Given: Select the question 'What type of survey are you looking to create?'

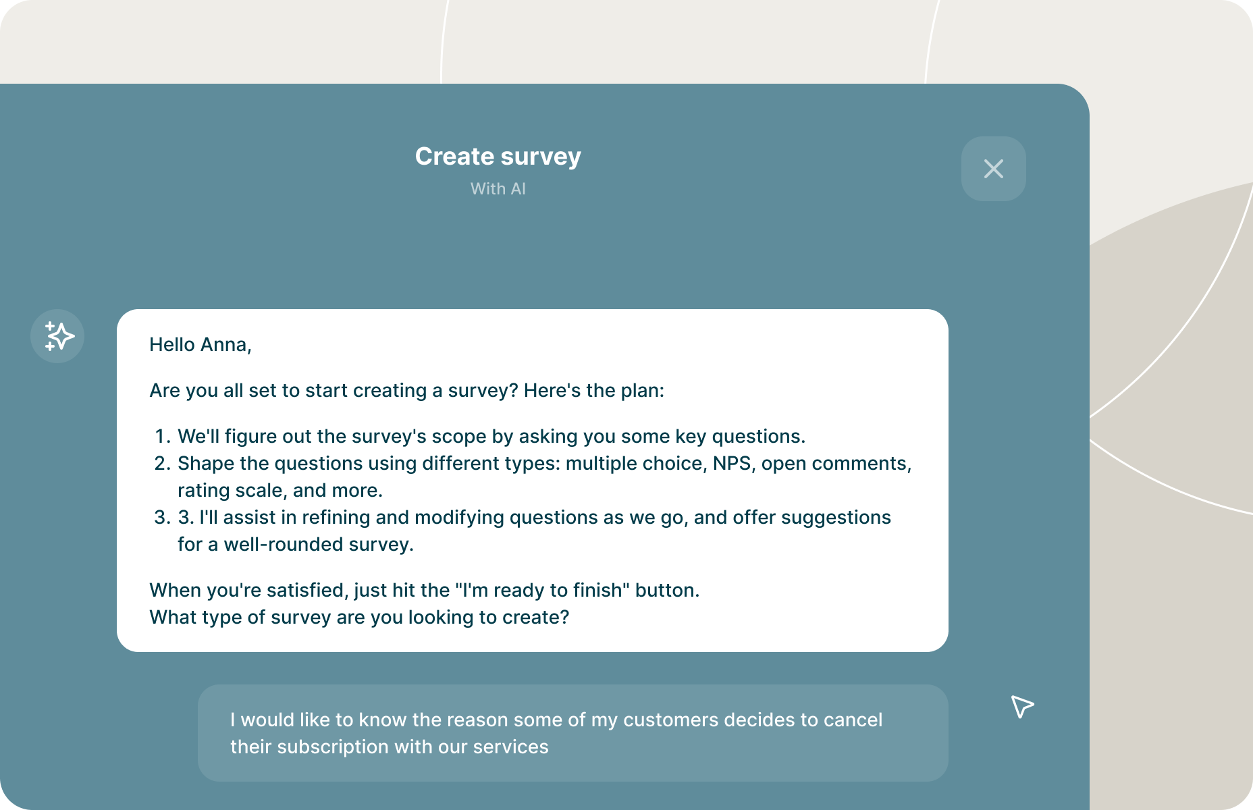Looking at the screenshot, I should coord(360,616).
